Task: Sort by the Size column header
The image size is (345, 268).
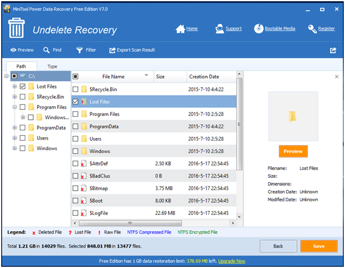Action: 170,77
